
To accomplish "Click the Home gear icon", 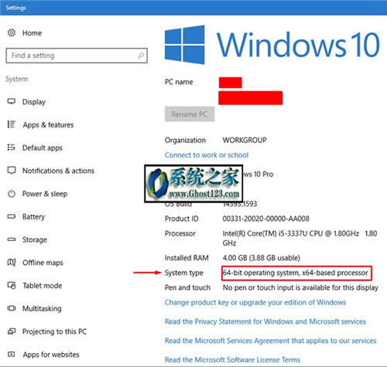I will point(12,32).
